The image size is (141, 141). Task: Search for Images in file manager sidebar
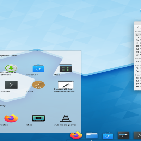click(138, 81)
